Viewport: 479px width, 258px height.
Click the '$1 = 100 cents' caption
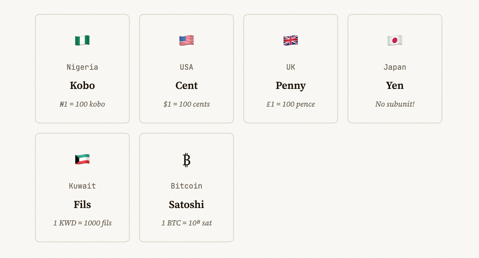[x=187, y=104]
